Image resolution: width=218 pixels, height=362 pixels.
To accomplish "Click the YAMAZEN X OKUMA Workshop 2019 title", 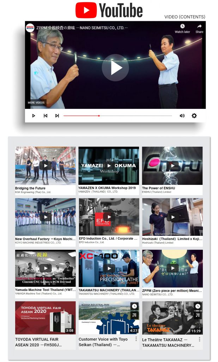I will tap(107, 188).
